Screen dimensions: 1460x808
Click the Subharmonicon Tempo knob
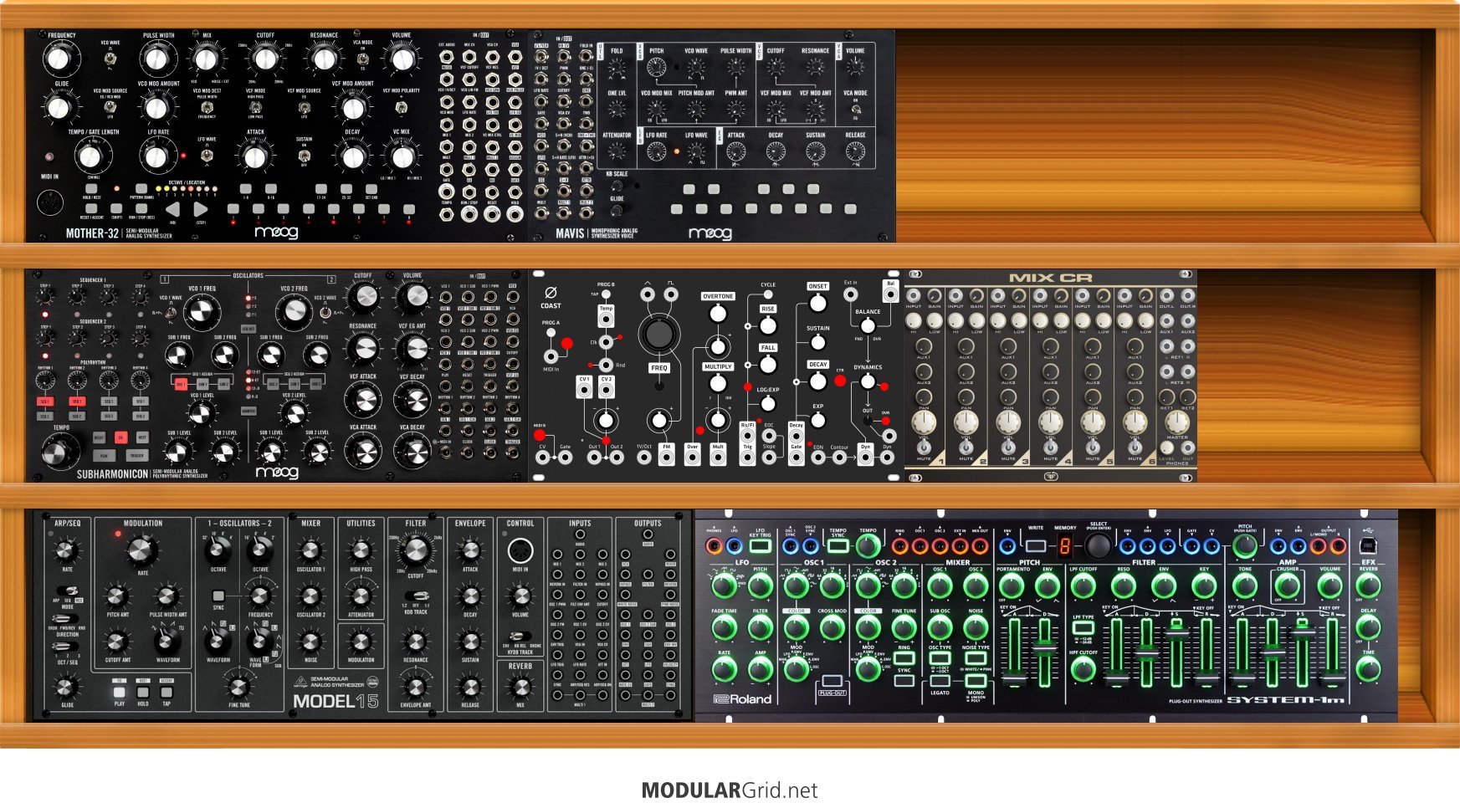pos(55,453)
